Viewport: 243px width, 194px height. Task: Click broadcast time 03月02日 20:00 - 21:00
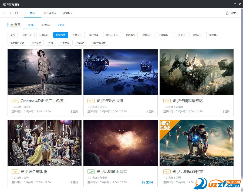pyautogui.click(x=37, y=182)
